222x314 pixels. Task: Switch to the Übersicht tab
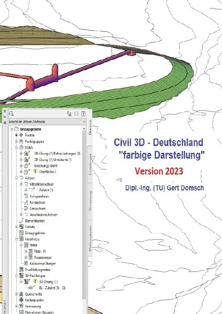click(90, 127)
